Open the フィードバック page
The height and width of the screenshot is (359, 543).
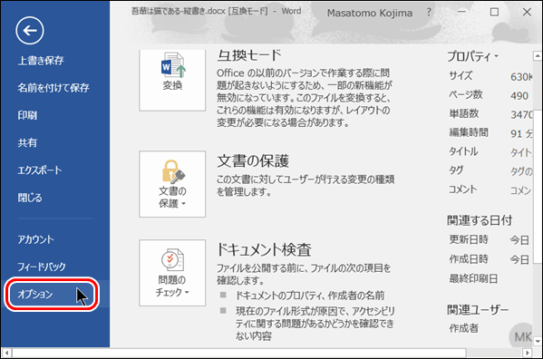(42, 267)
